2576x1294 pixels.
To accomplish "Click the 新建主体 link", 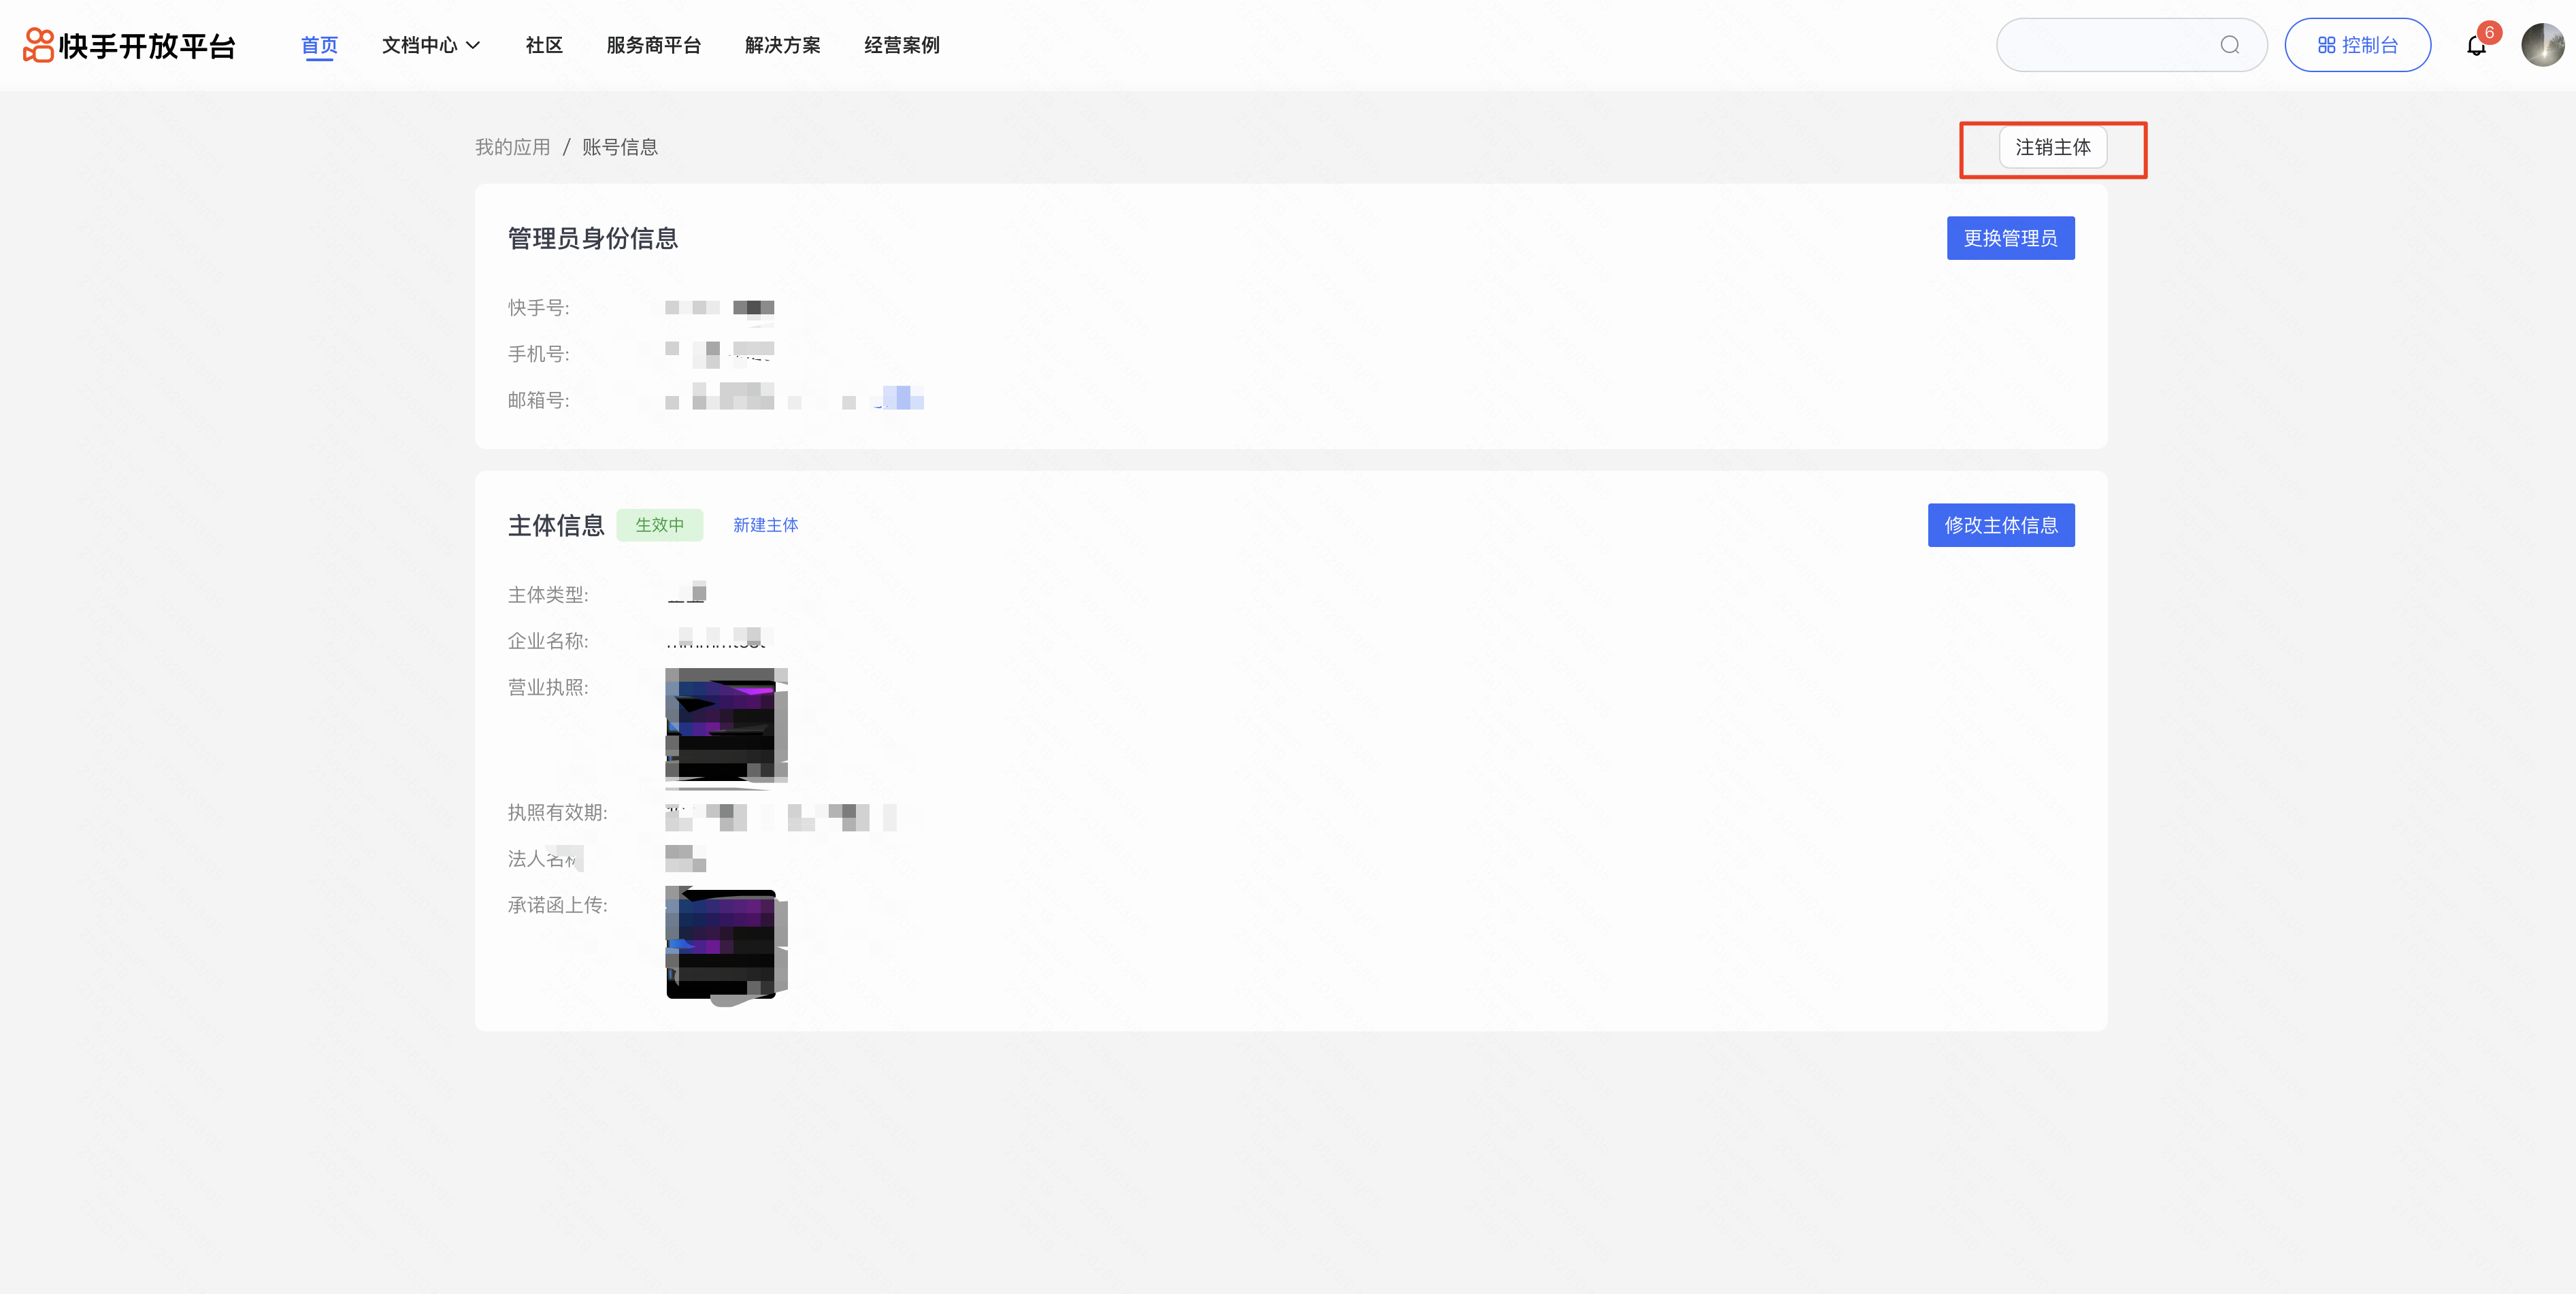I will [x=765, y=525].
